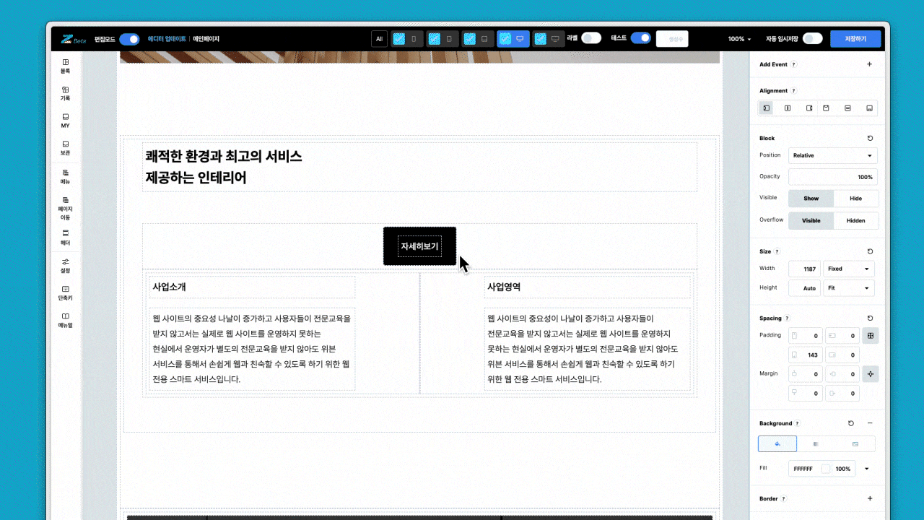Image resolution: width=924 pixels, height=520 pixels.
Task: Open the Add Event help tooltip
Action: pos(794,64)
